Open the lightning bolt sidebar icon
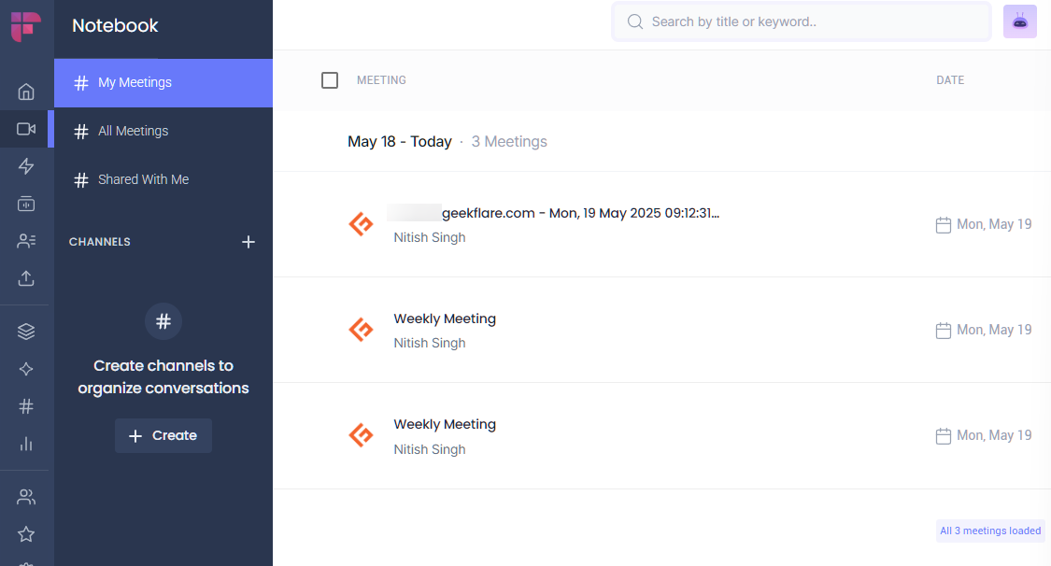 click(26, 166)
